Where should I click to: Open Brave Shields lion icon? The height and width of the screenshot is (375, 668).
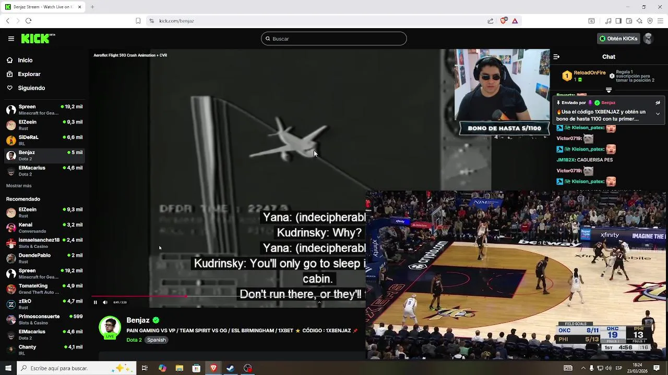coord(504,21)
